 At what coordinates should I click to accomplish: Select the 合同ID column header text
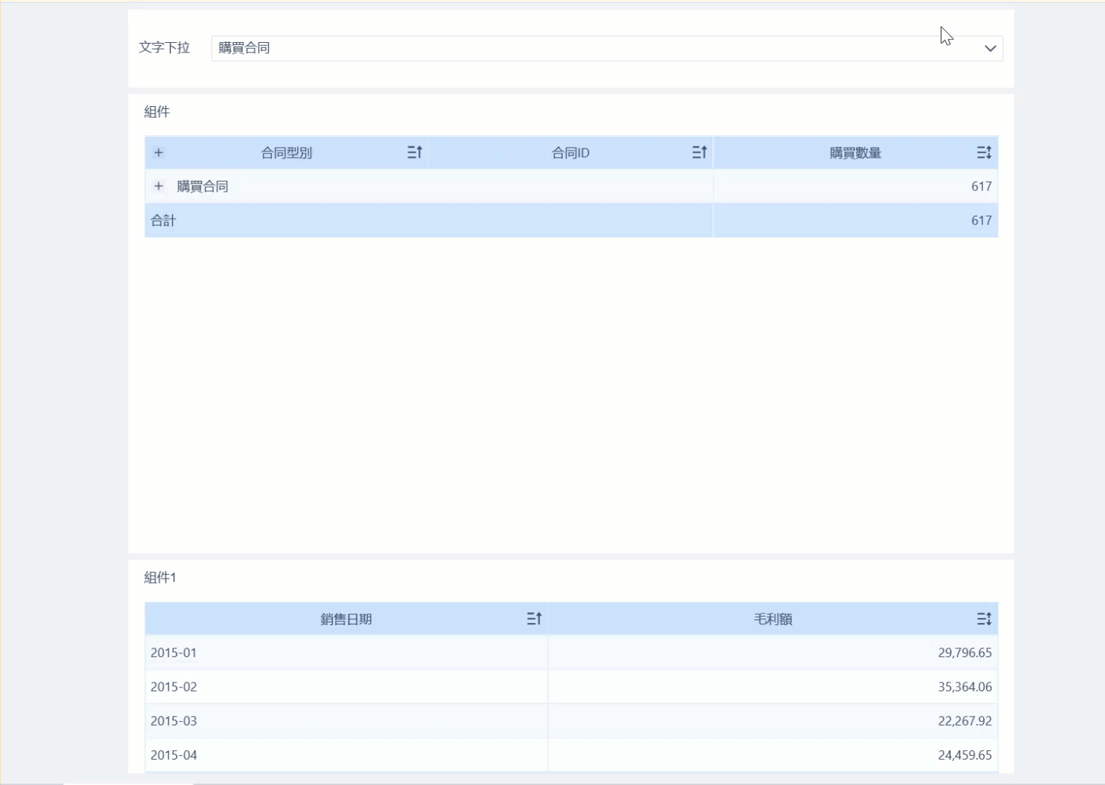point(571,153)
